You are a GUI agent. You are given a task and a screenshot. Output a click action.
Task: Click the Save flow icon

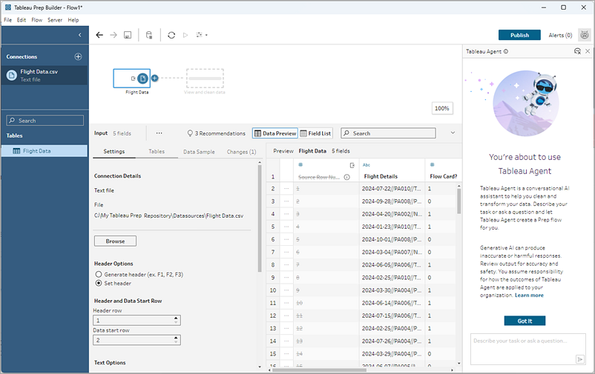[x=128, y=35]
